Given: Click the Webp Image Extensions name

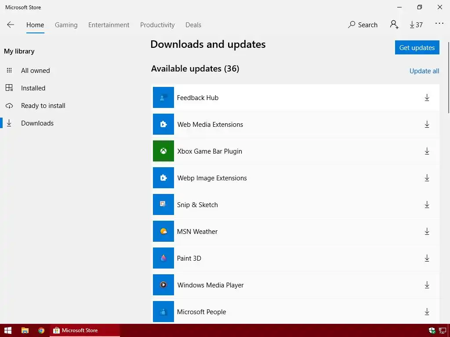Looking at the screenshot, I should pos(212,178).
